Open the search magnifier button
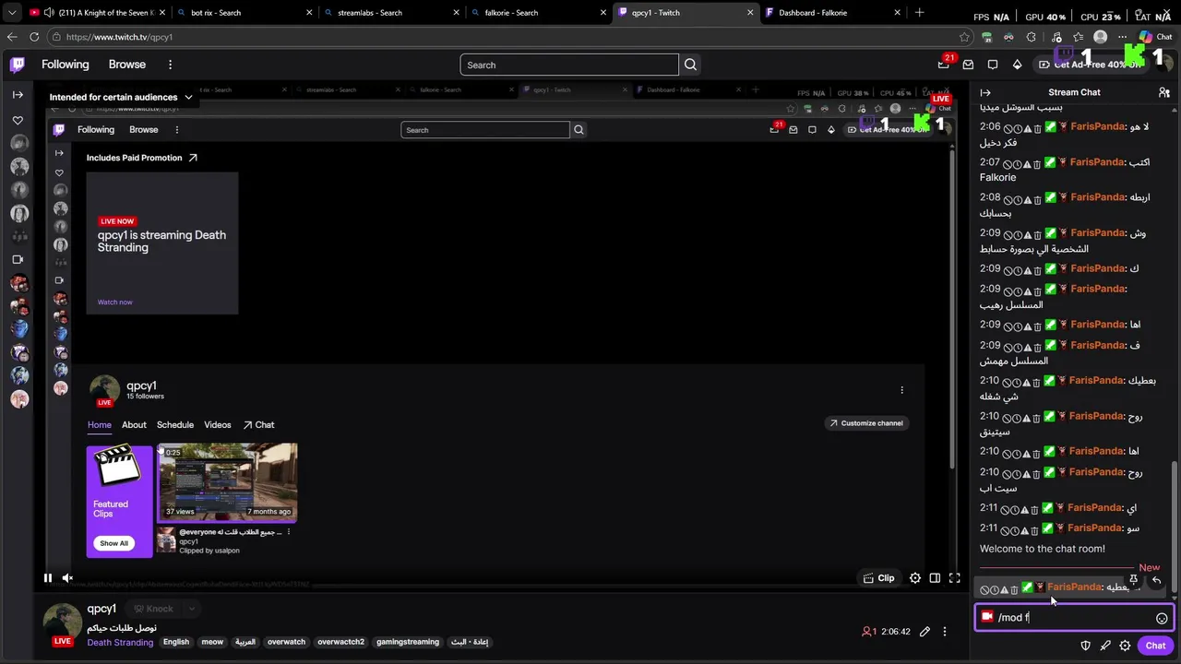The width and height of the screenshot is (1181, 664). point(690,65)
